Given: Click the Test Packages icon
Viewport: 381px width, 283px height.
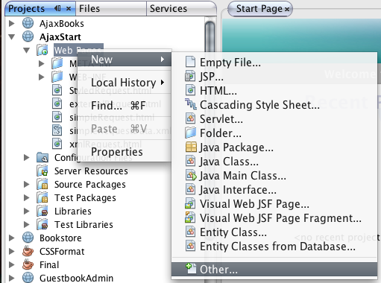Looking at the screenshot, I should (x=42, y=197).
